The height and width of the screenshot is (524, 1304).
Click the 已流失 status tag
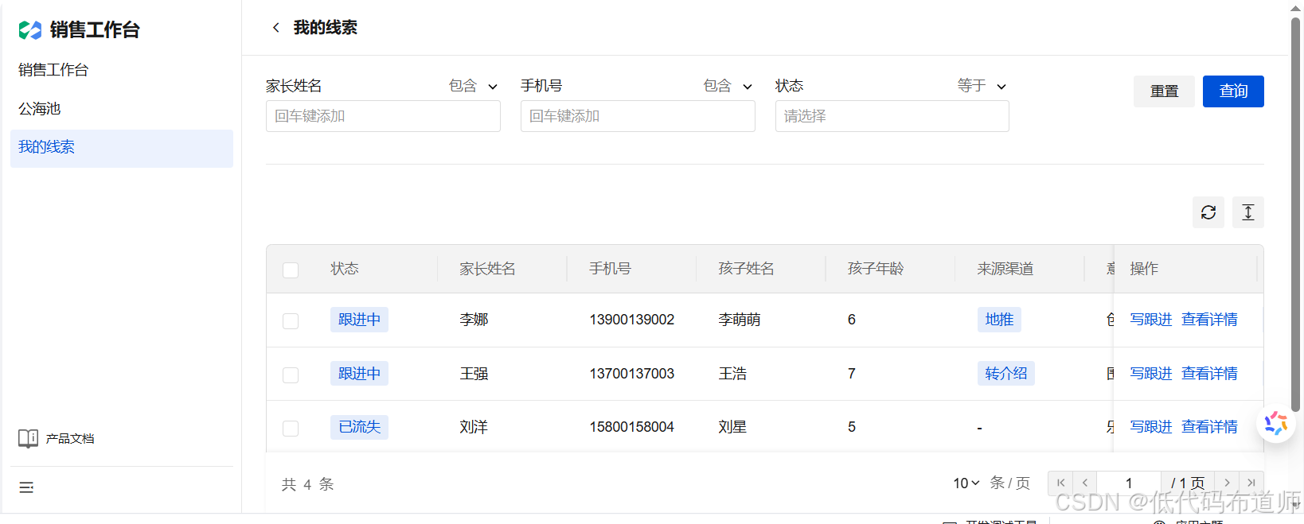[x=359, y=427]
